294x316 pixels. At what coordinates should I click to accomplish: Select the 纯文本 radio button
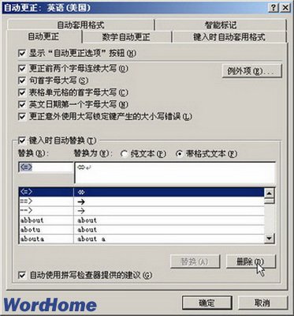point(125,154)
